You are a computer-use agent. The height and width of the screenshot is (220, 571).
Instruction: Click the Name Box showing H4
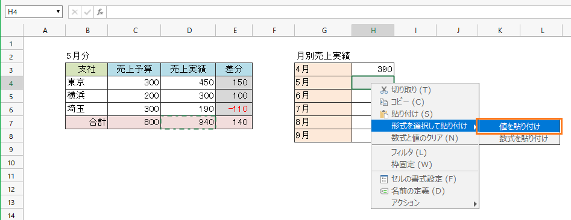[x=34, y=12]
